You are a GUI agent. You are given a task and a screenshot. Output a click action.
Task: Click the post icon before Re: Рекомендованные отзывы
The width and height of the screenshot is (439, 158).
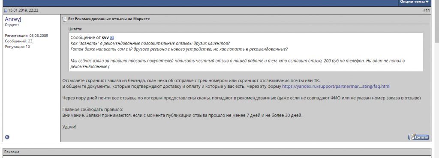(x=64, y=19)
